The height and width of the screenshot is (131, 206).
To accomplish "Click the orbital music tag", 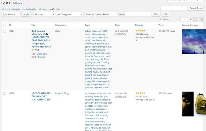I will pyautogui.click(x=91, y=31).
